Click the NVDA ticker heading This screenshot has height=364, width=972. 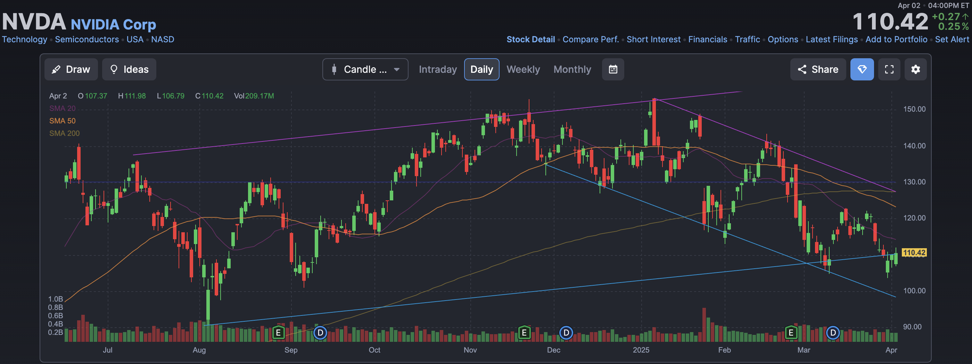34,22
